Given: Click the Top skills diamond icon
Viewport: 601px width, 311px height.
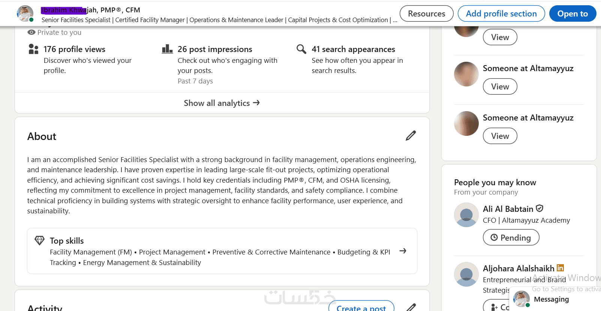Looking at the screenshot, I should [x=39, y=240].
